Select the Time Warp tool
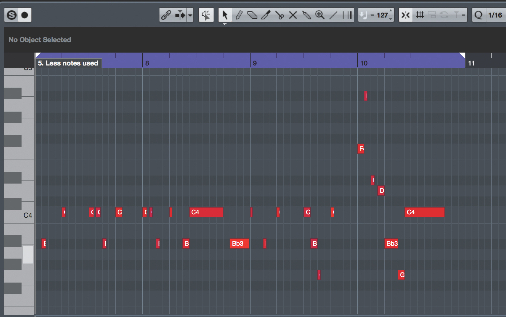The height and width of the screenshot is (317, 506). tap(347, 15)
